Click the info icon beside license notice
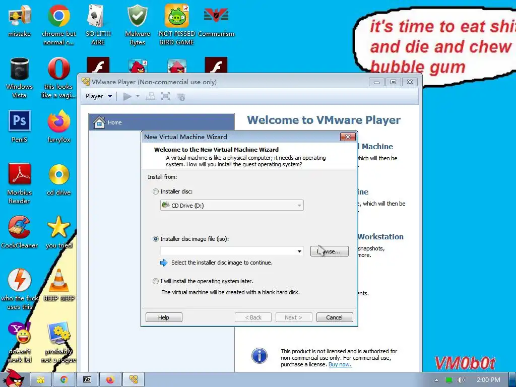 [x=260, y=356]
